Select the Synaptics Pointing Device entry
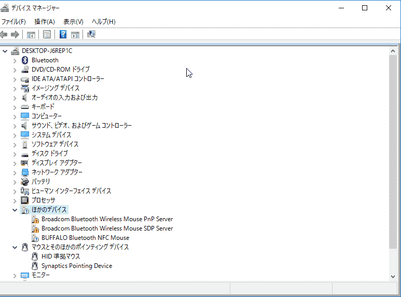This screenshot has height=297, width=401. 77,266
